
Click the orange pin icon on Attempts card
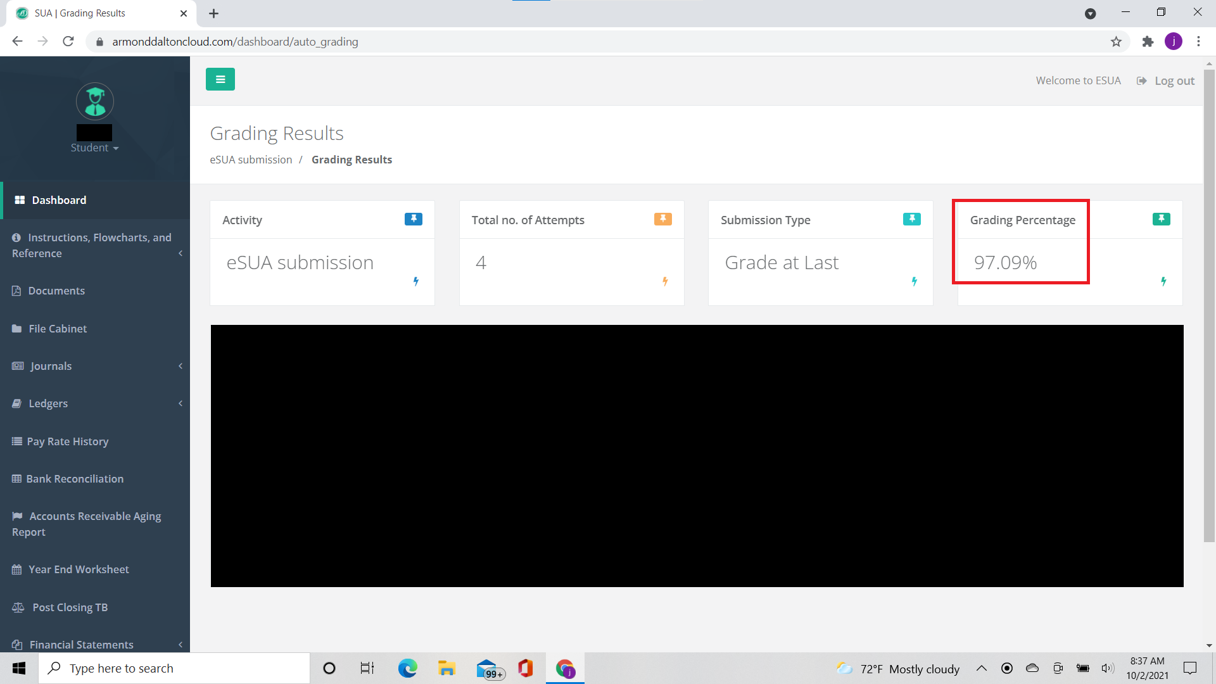click(x=662, y=219)
